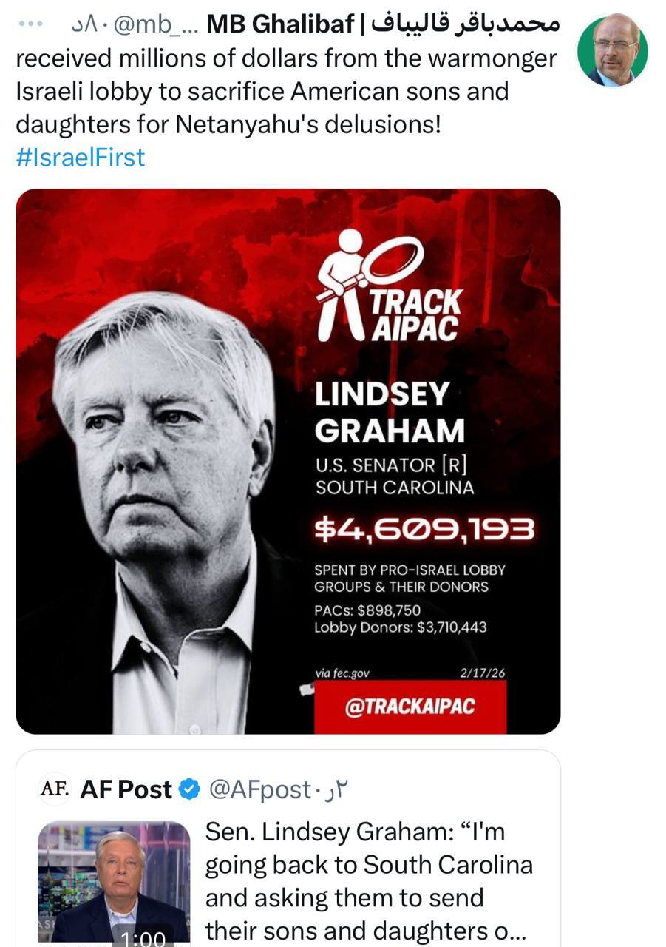Click the 1:00 video duration badge
This screenshot has width=666, height=947.
143,938
